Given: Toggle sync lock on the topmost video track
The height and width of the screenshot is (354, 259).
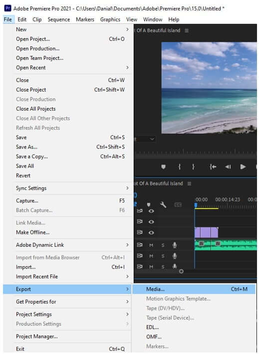Looking at the screenshot, I should pos(140,211).
